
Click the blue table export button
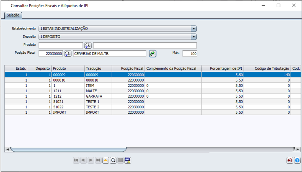pos(128,160)
